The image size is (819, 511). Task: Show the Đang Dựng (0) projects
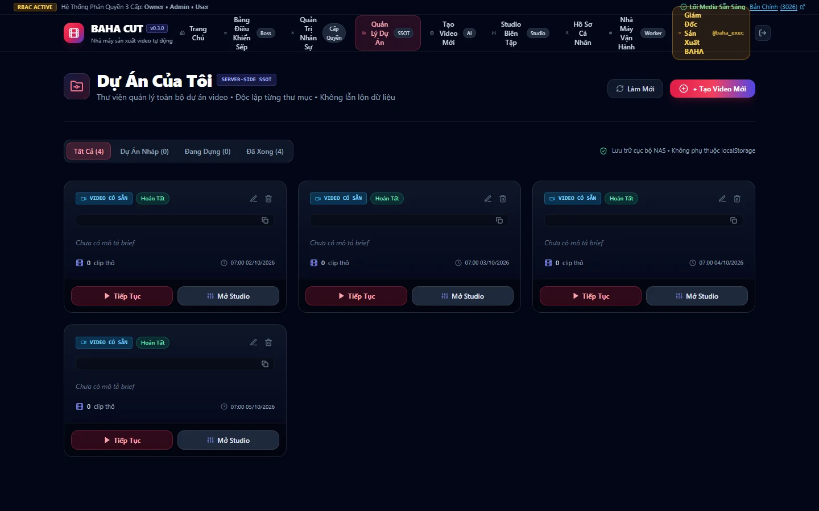coord(208,151)
